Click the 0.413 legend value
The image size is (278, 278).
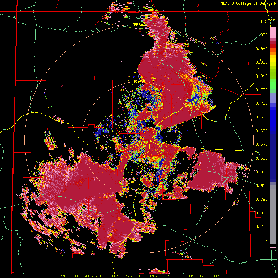click(262, 186)
